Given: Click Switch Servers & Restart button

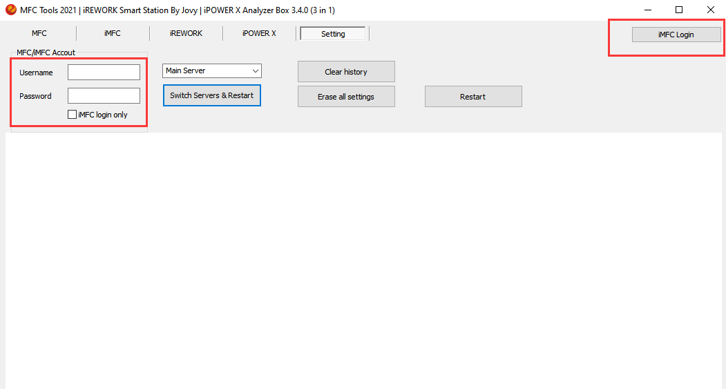Looking at the screenshot, I should point(211,95).
